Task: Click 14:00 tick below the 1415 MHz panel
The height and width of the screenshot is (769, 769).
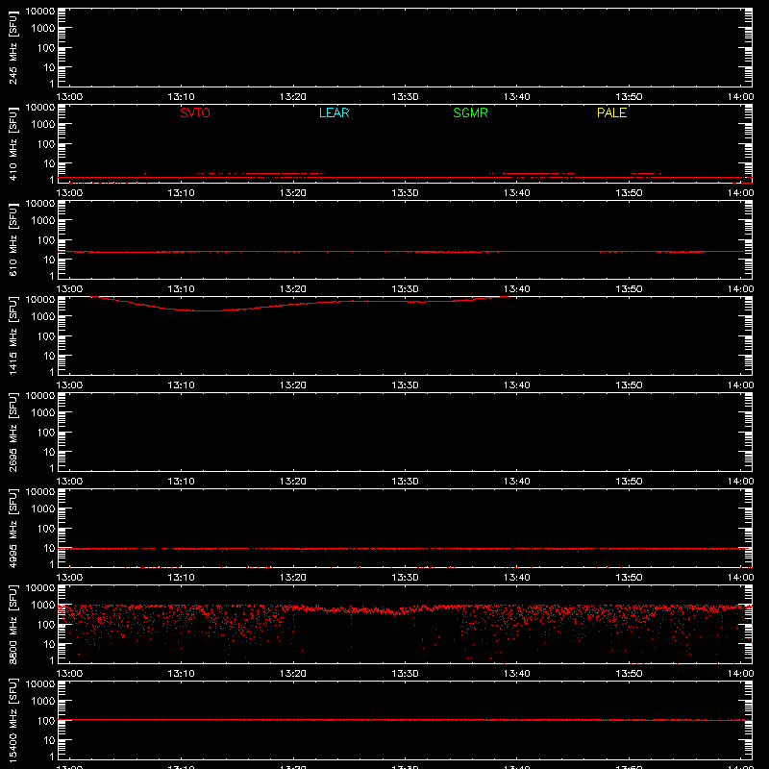Action: (740, 385)
